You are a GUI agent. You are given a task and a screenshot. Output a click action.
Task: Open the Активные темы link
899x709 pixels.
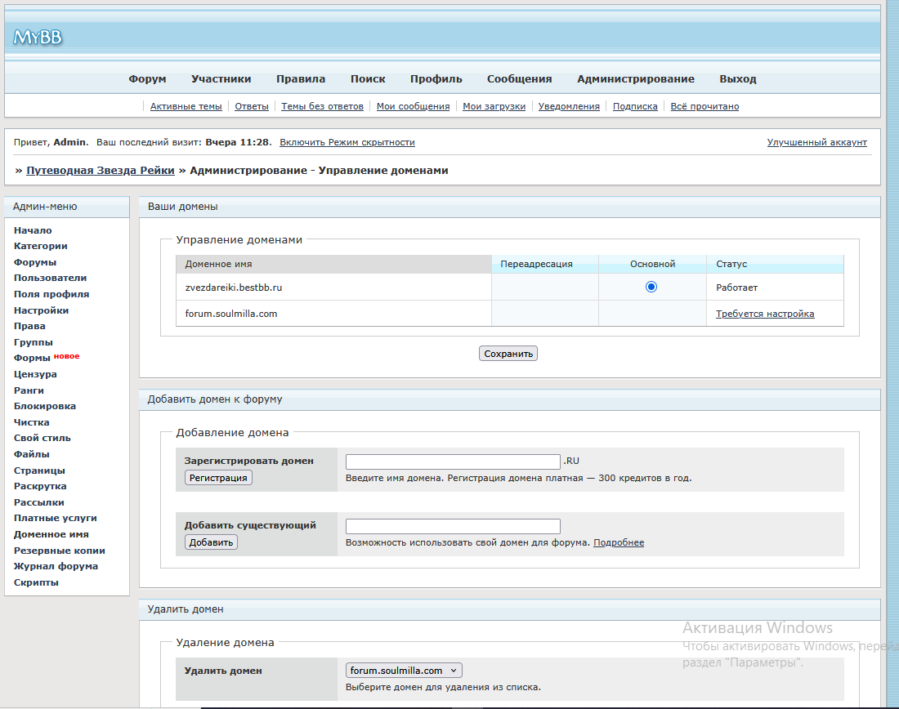click(x=186, y=106)
